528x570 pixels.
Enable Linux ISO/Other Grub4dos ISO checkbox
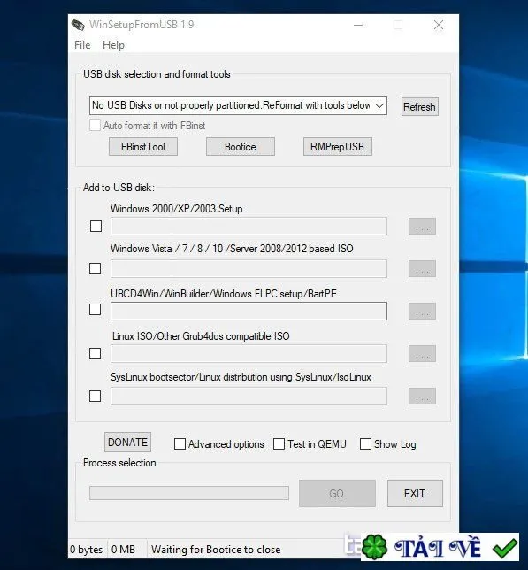[x=96, y=353]
